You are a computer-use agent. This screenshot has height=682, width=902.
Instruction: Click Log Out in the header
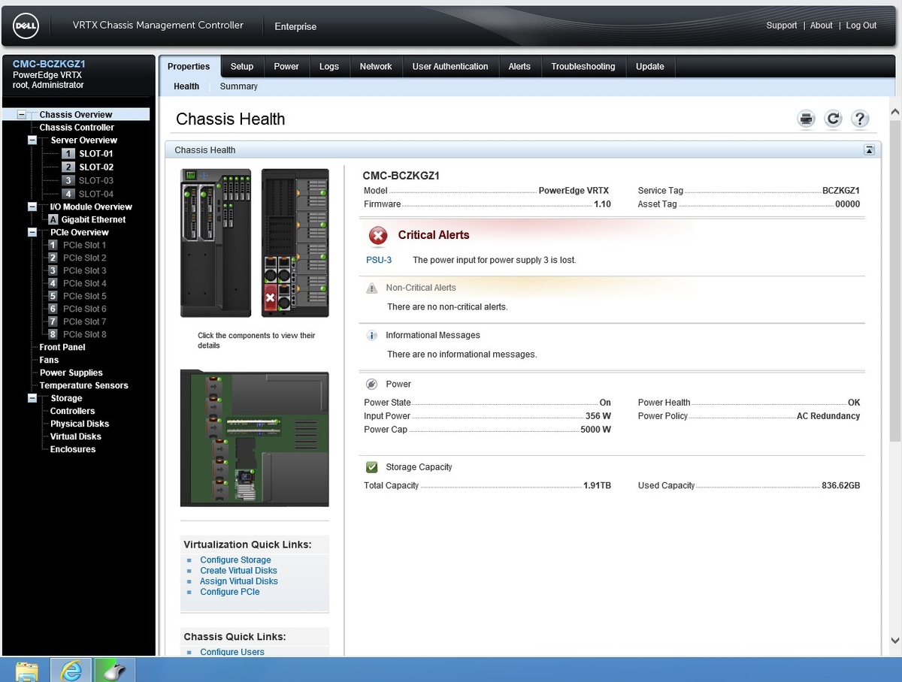[861, 26]
